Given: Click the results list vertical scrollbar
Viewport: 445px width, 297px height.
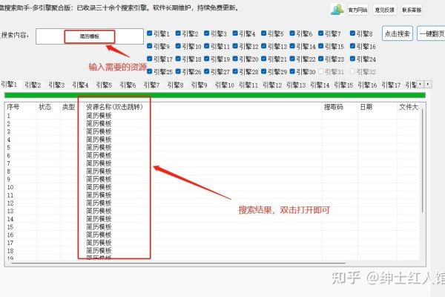Looking at the screenshot, I should pyautogui.click(x=423, y=160).
